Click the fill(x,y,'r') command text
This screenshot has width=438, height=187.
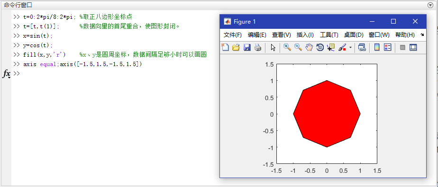[44, 55]
